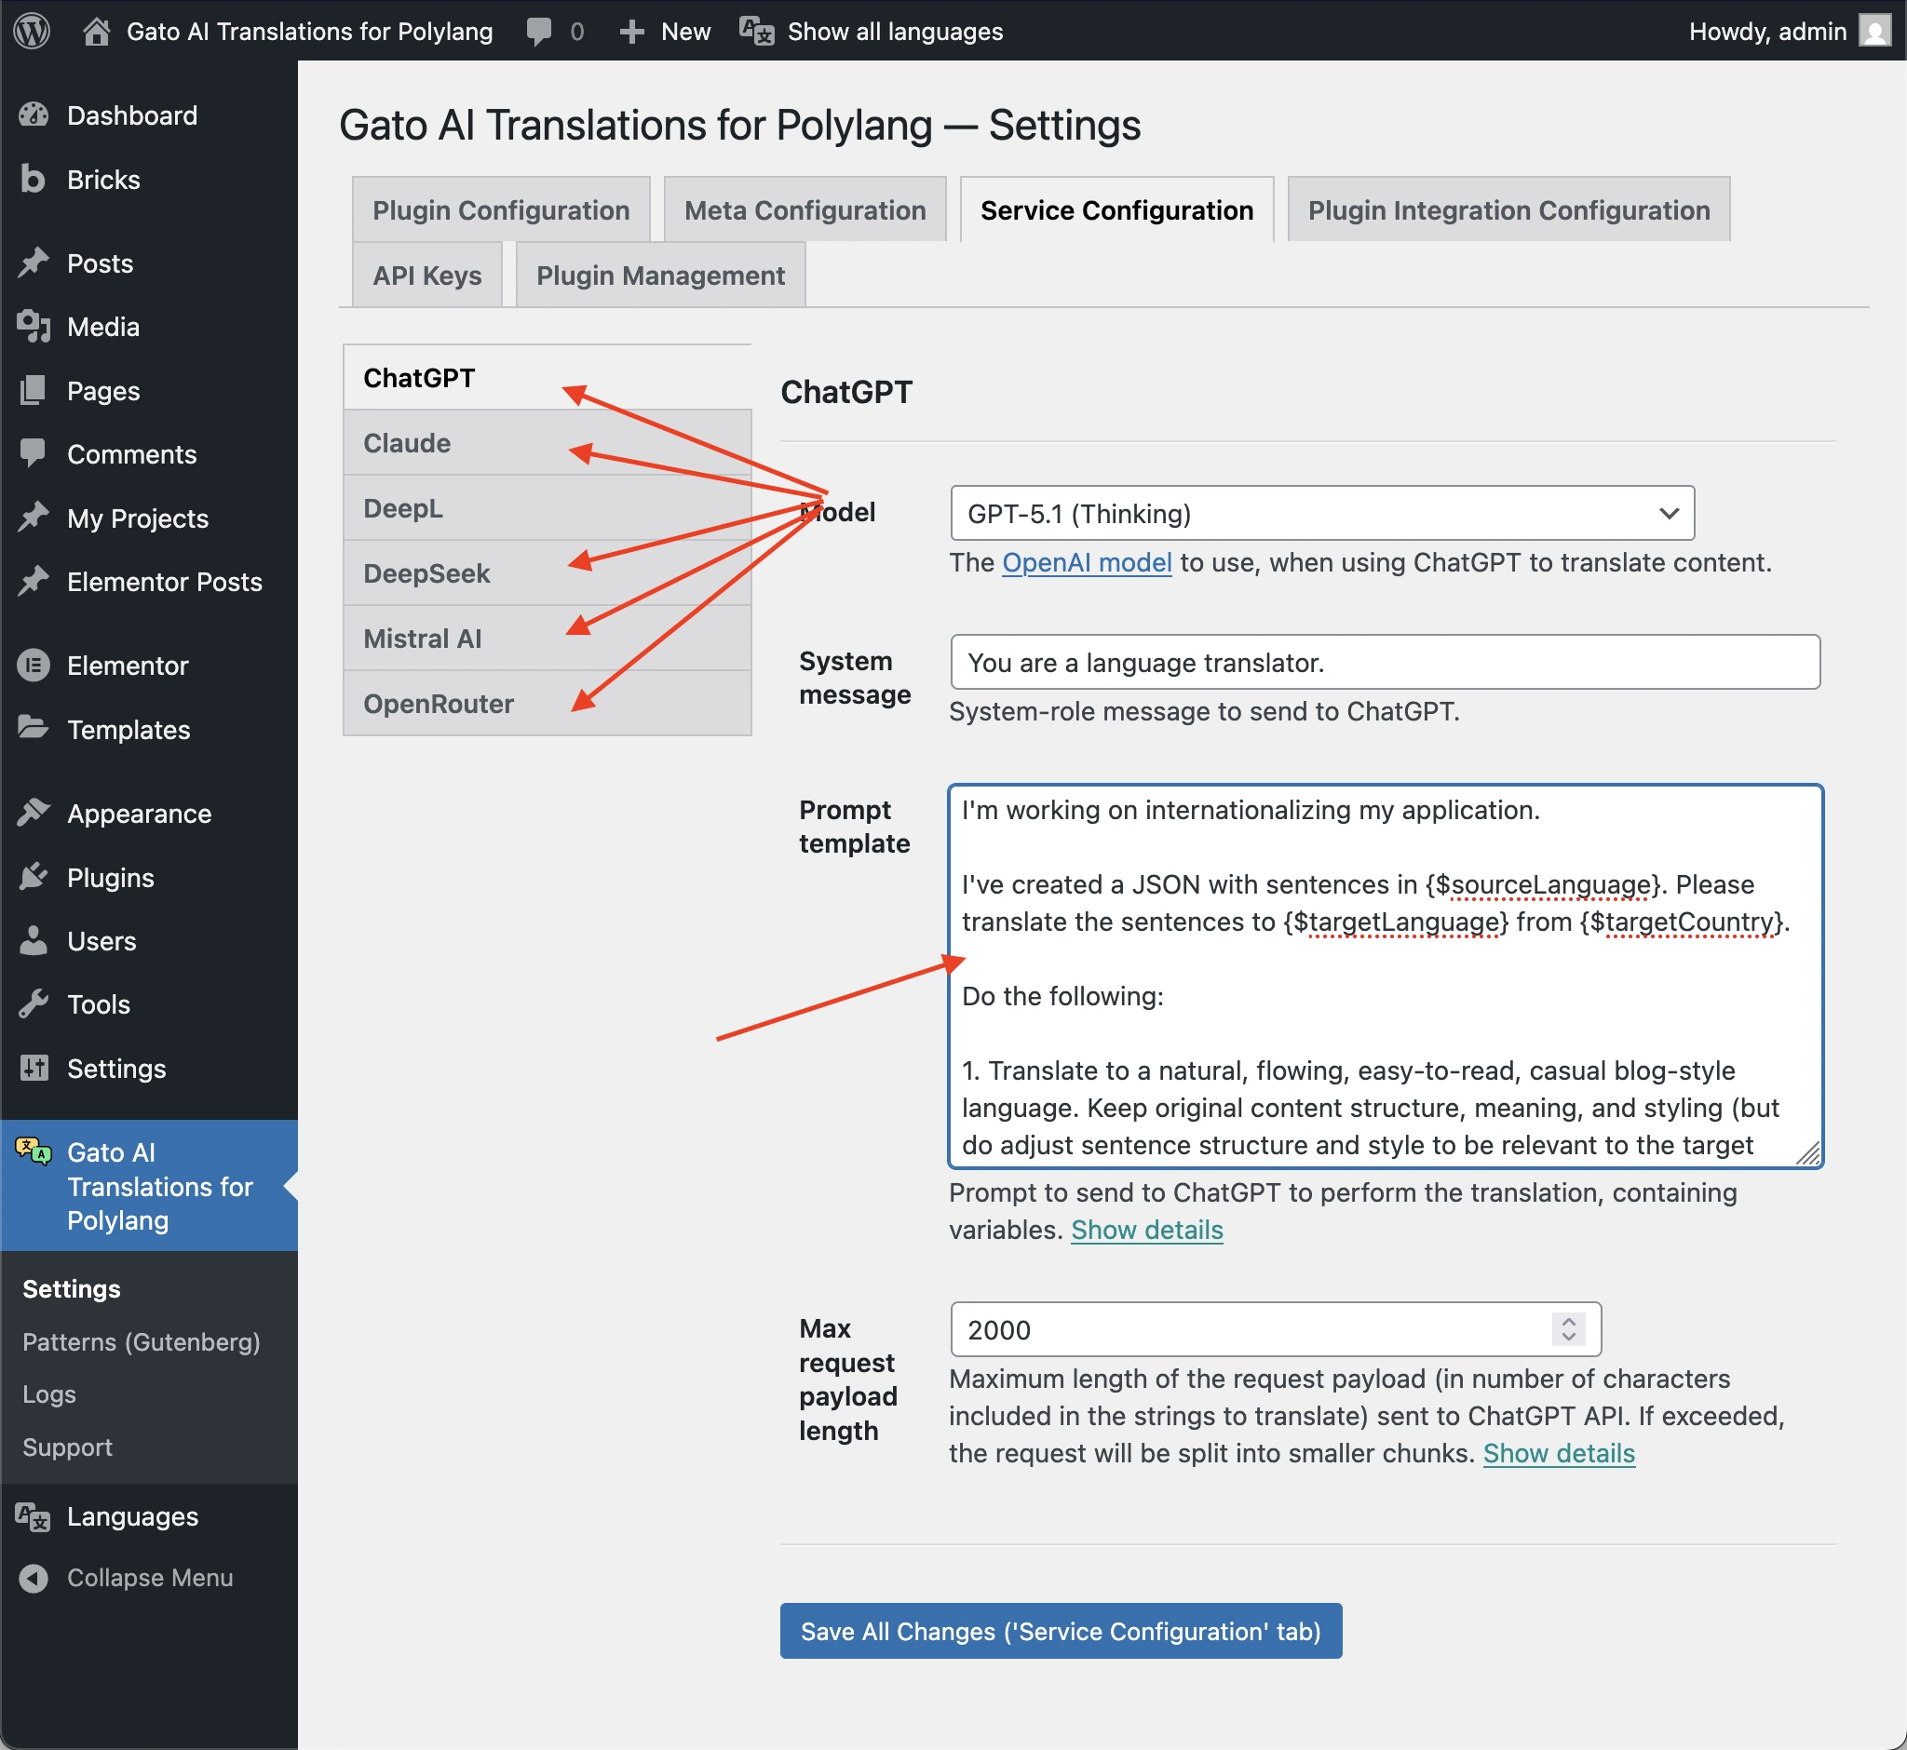Click the Languages icon in sidebar

[34, 1516]
